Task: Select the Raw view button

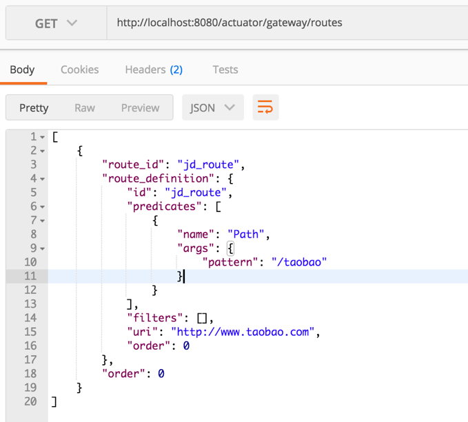Action: (85, 107)
